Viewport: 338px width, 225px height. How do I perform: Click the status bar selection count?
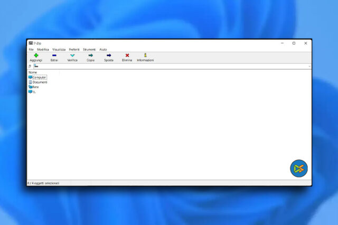(43, 183)
